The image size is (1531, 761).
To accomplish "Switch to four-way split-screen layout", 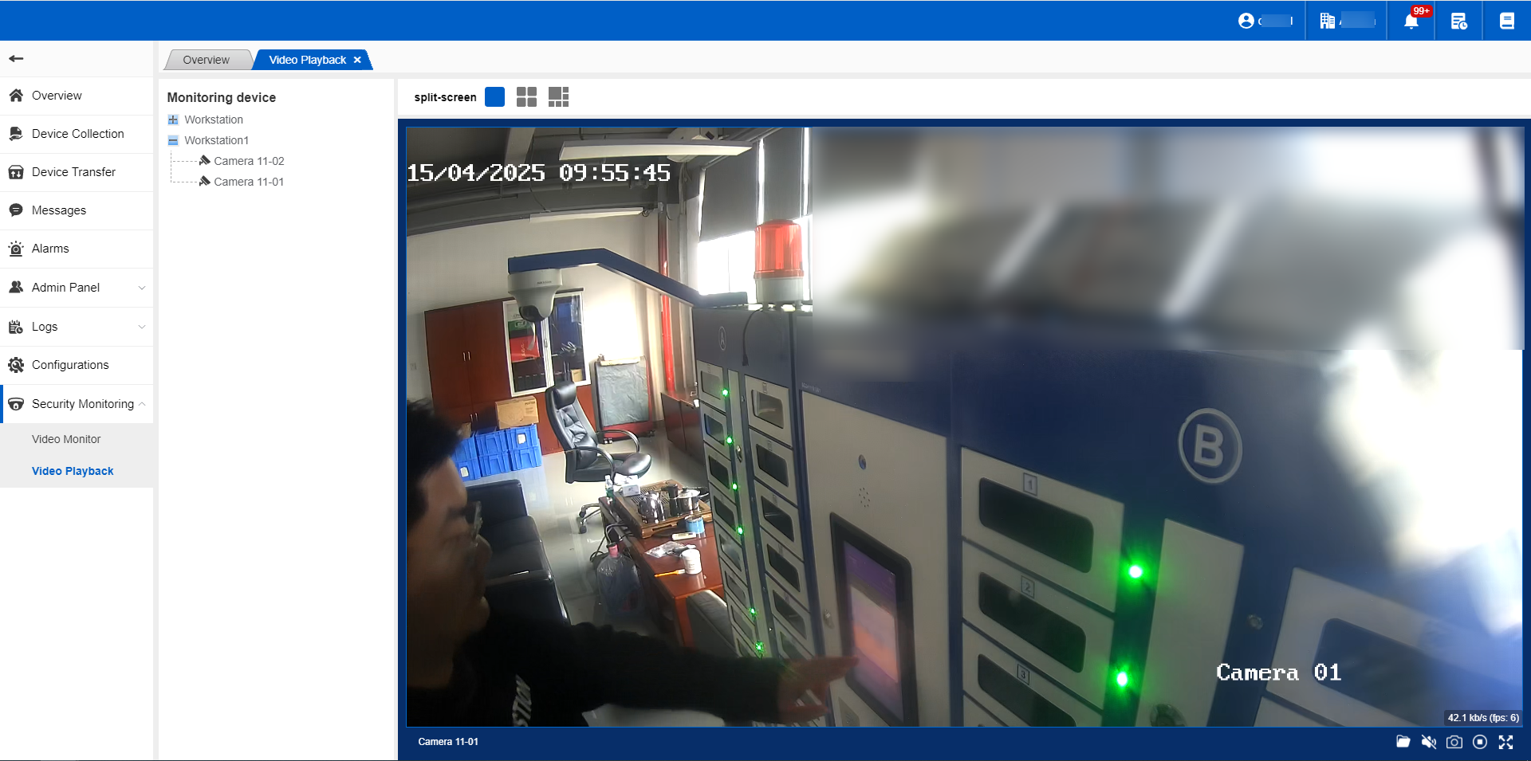I will click(x=526, y=97).
